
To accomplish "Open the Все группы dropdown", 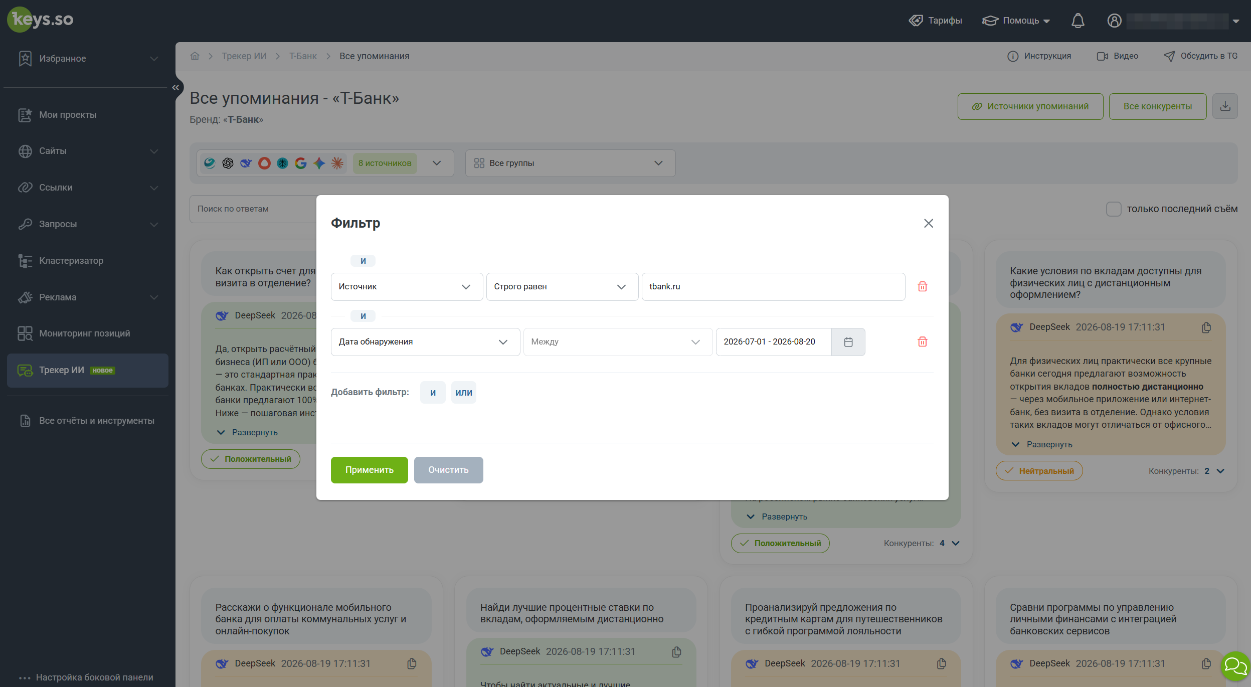I will (570, 163).
